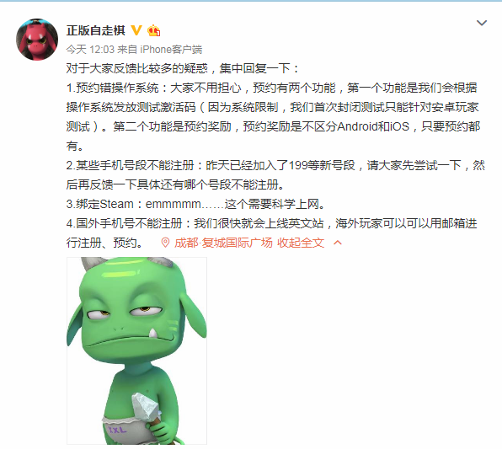Click the gold V verified badge

click(x=136, y=30)
